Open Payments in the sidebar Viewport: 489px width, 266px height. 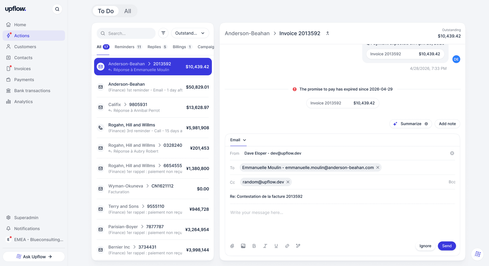coord(34,80)
